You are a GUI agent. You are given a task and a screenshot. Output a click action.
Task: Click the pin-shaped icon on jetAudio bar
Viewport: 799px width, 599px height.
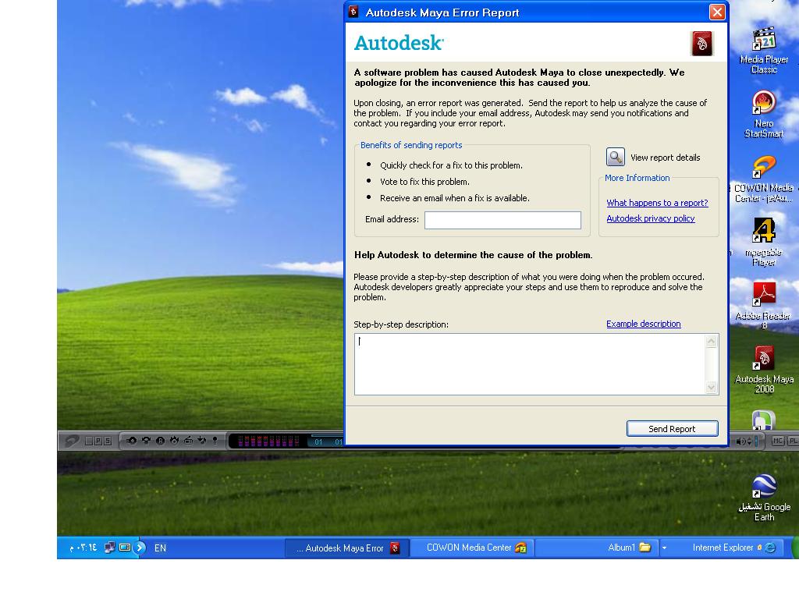(x=215, y=441)
